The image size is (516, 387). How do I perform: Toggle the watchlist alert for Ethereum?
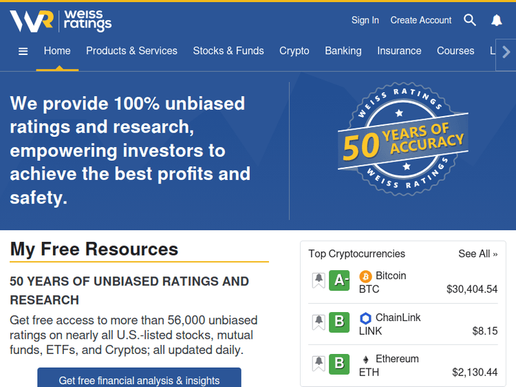[x=319, y=364]
